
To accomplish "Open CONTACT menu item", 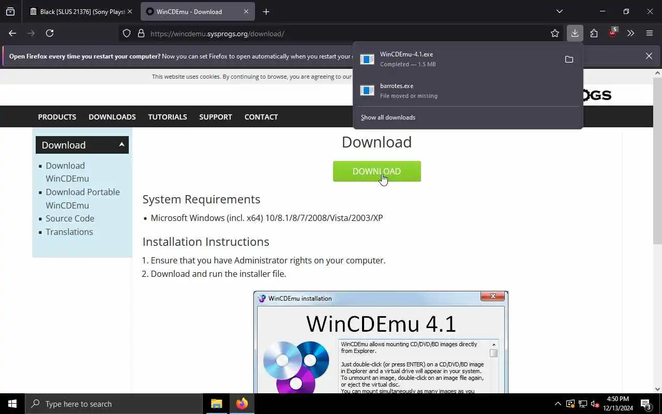I will point(261,117).
